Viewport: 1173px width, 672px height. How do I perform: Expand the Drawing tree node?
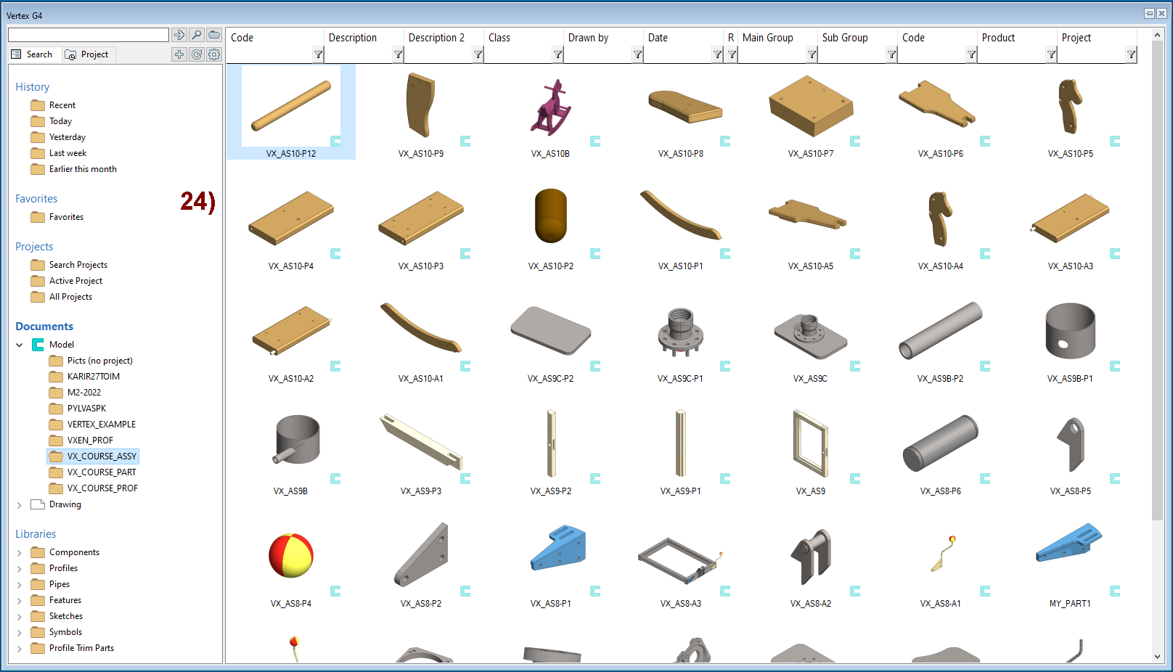click(20, 505)
